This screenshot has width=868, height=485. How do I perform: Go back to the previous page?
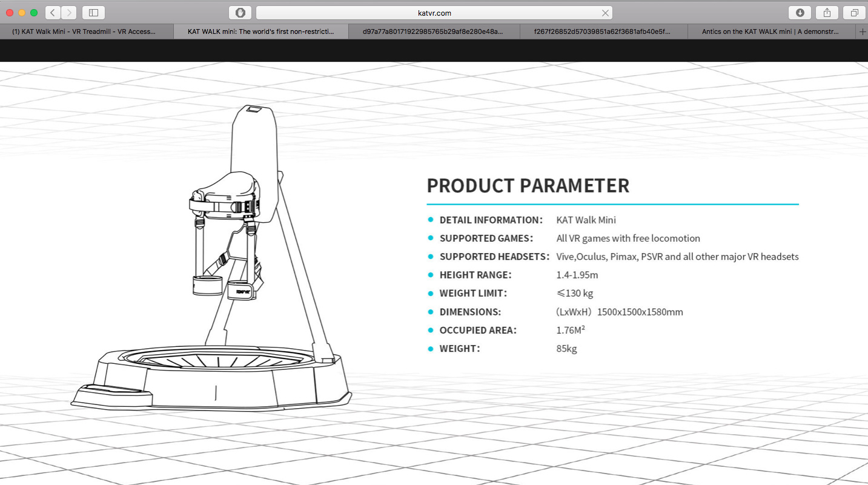tap(53, 13)
